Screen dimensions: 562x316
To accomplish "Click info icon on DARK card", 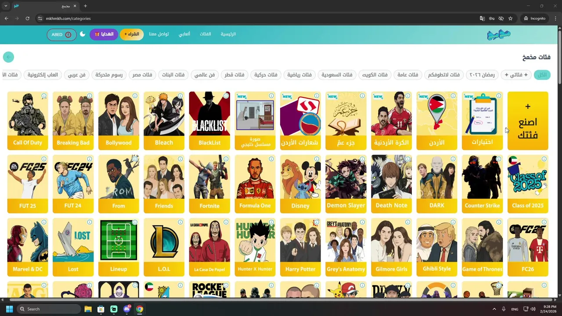I will point(453,159).
